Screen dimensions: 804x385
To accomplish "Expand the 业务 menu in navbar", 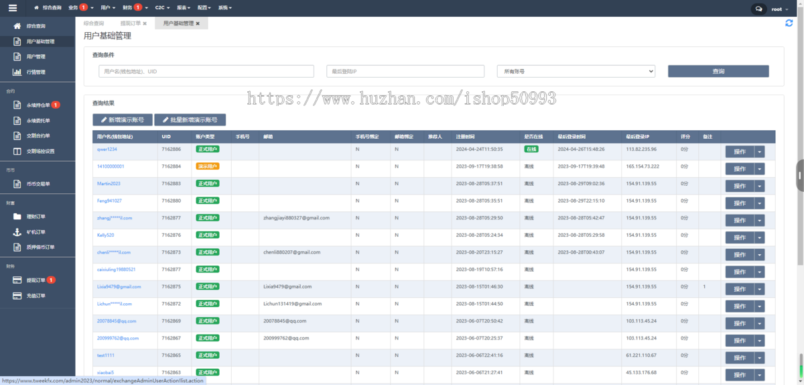I will point(80,8).
